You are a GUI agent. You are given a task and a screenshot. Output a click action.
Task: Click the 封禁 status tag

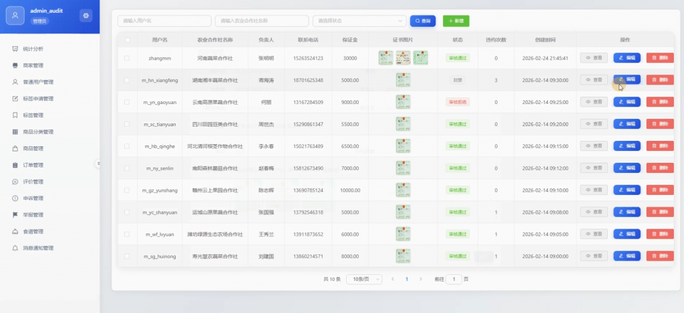[x=458, y=80]
